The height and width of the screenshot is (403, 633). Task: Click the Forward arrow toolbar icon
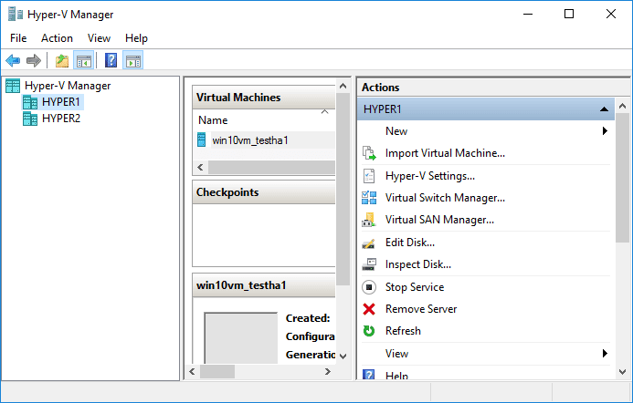34,61
